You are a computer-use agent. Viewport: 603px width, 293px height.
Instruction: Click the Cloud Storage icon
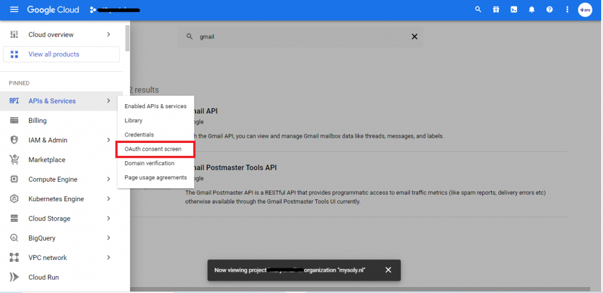[x=14, y=218]
